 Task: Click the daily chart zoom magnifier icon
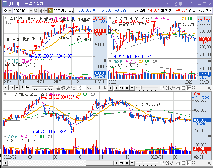[x=194, y=163]
